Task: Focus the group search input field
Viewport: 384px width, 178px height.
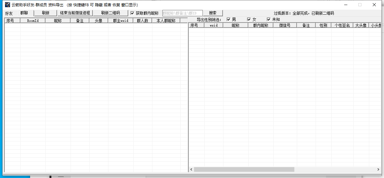Action: (x=182, y=13)
